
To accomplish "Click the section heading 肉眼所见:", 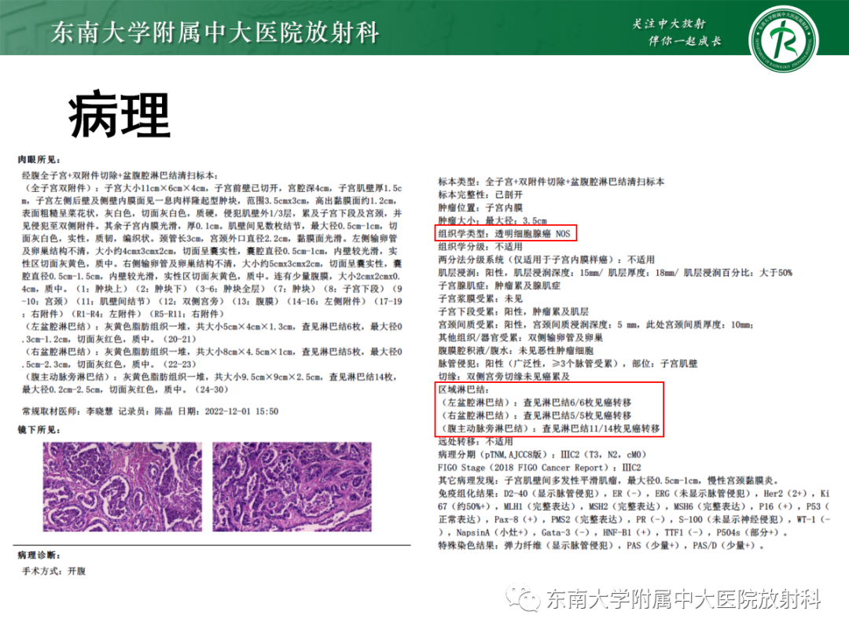I will click(39, 159).
